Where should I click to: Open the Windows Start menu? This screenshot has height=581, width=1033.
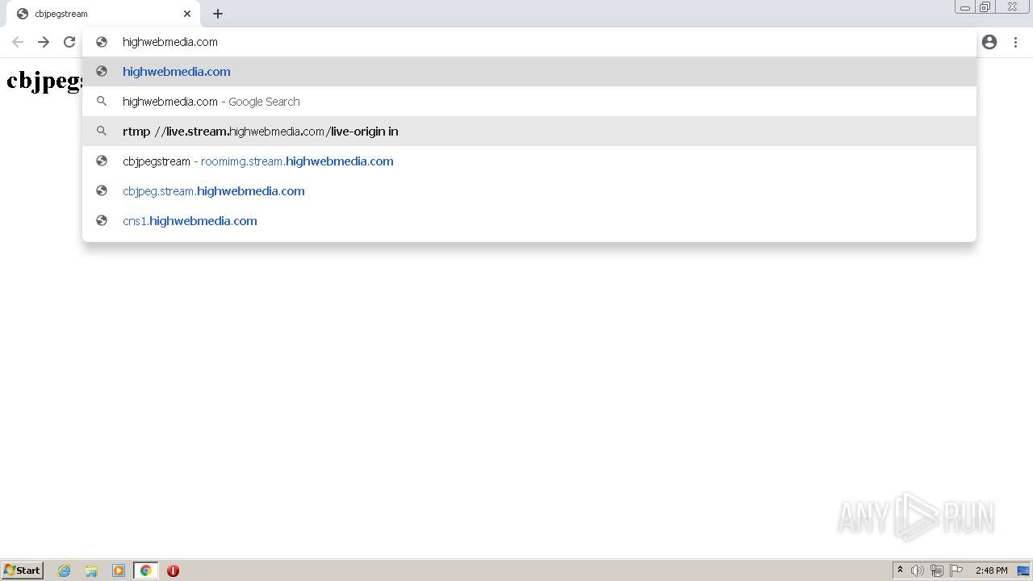(22, 571)
